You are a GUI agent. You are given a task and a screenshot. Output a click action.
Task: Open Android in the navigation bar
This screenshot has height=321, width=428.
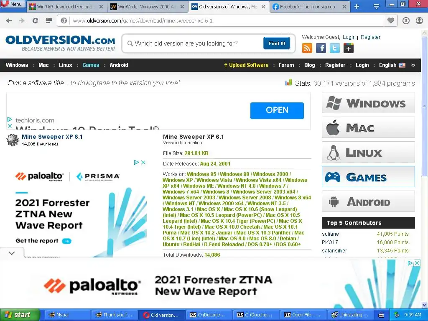point(119,65)
